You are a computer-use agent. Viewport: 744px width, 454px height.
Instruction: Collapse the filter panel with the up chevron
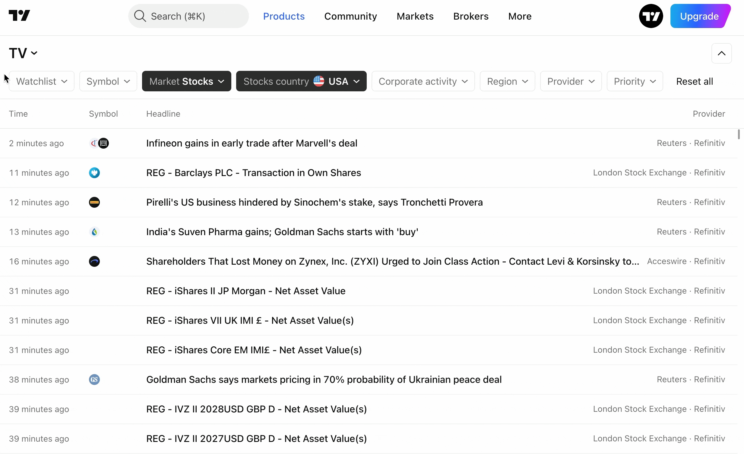pos(721,53)
